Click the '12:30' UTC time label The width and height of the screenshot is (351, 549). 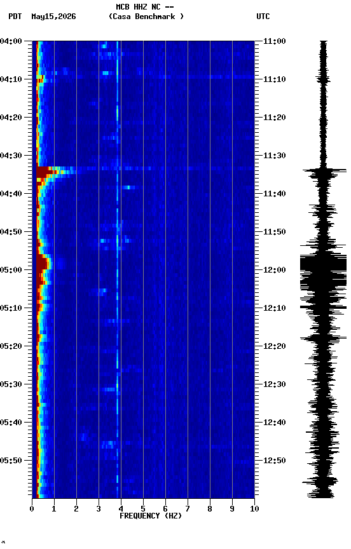275,384
